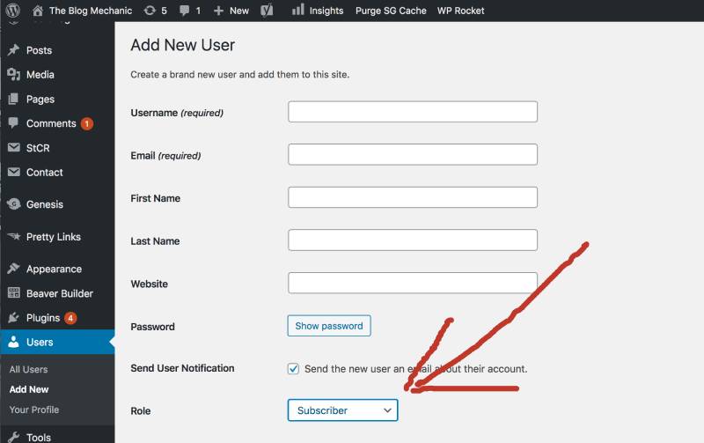Image resolution: width=704 pixels, height=443 pixels.
Task: Open Plugins via the plug icon
Action: click(13, 318)
